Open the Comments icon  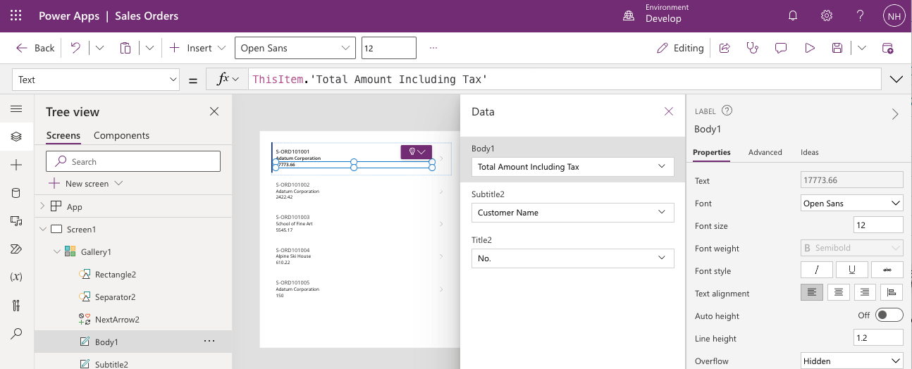(x=781, y=48)
